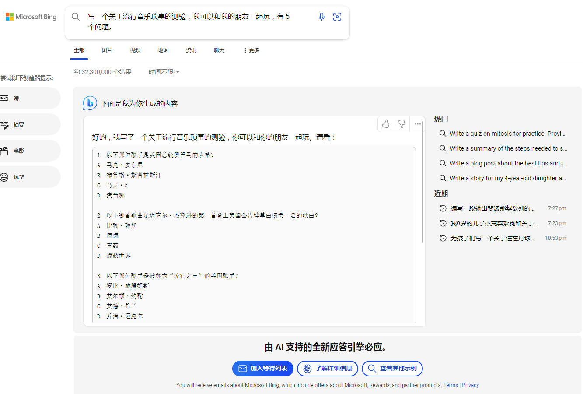Click the movie clapperboard icon
This screenshot has height=394, width=583.
tap(4, 151)
